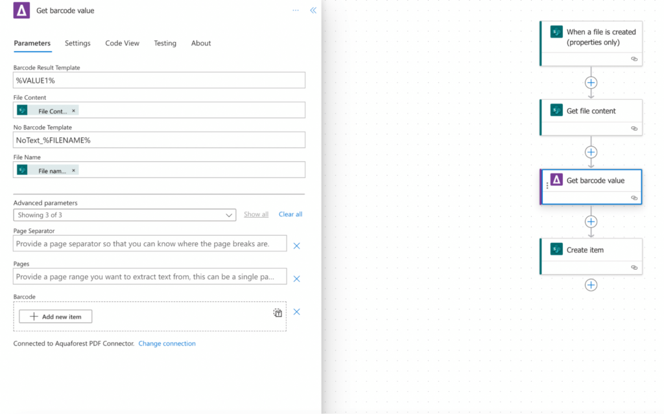
Task: Clear the Page Separator parameter with its X
Action: [x=296, y=246]
